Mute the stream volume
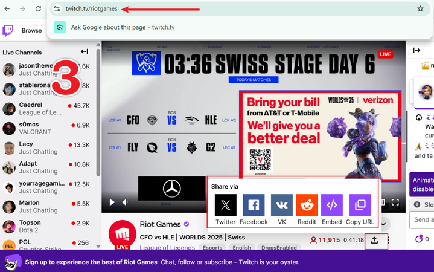The image size is (434, 272). [126, 202]
